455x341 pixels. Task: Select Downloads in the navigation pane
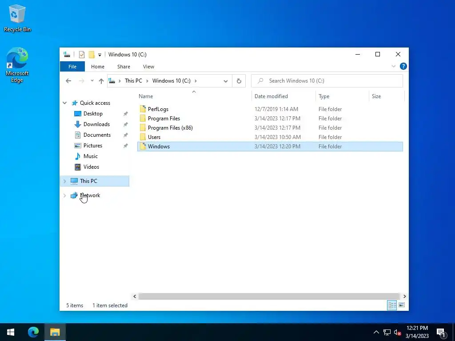pos(96,124)
